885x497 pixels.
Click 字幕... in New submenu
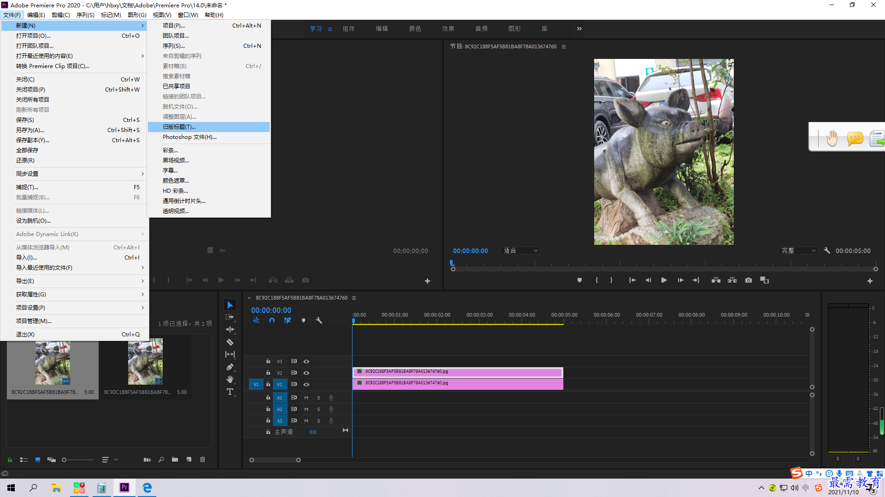[x=209, y=170]
